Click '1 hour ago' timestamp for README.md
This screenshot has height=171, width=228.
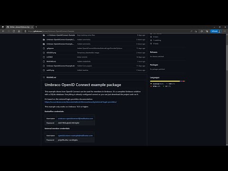141,61
